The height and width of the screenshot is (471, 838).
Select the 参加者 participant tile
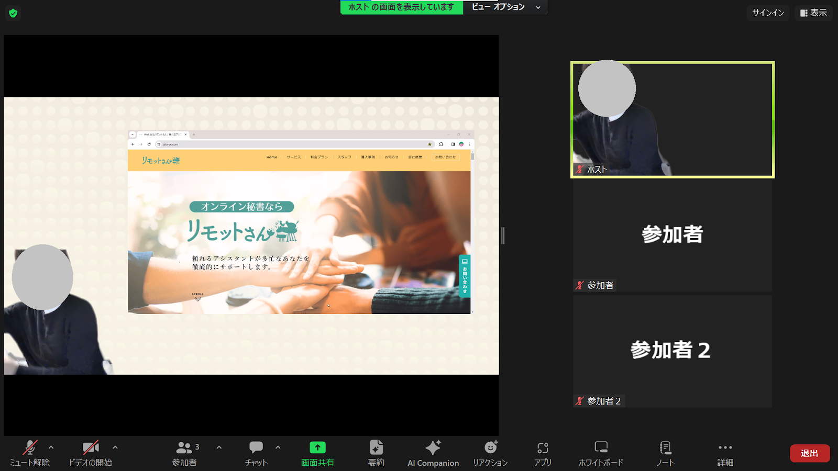click(x=672, y=235)
